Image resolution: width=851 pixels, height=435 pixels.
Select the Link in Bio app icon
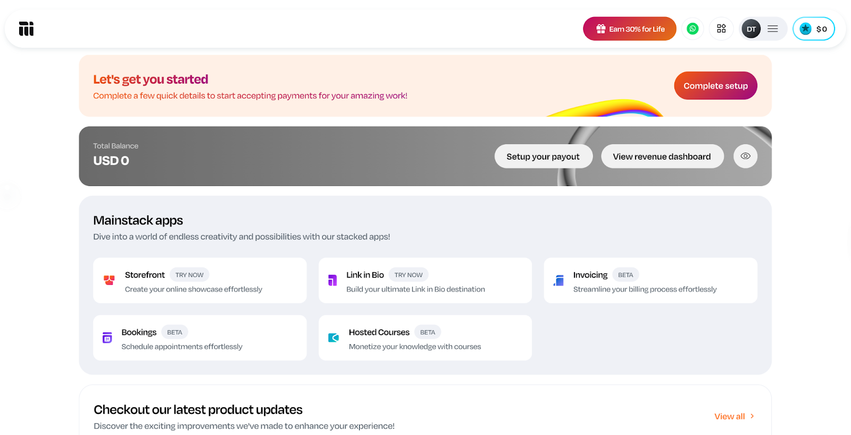[333, 280]
